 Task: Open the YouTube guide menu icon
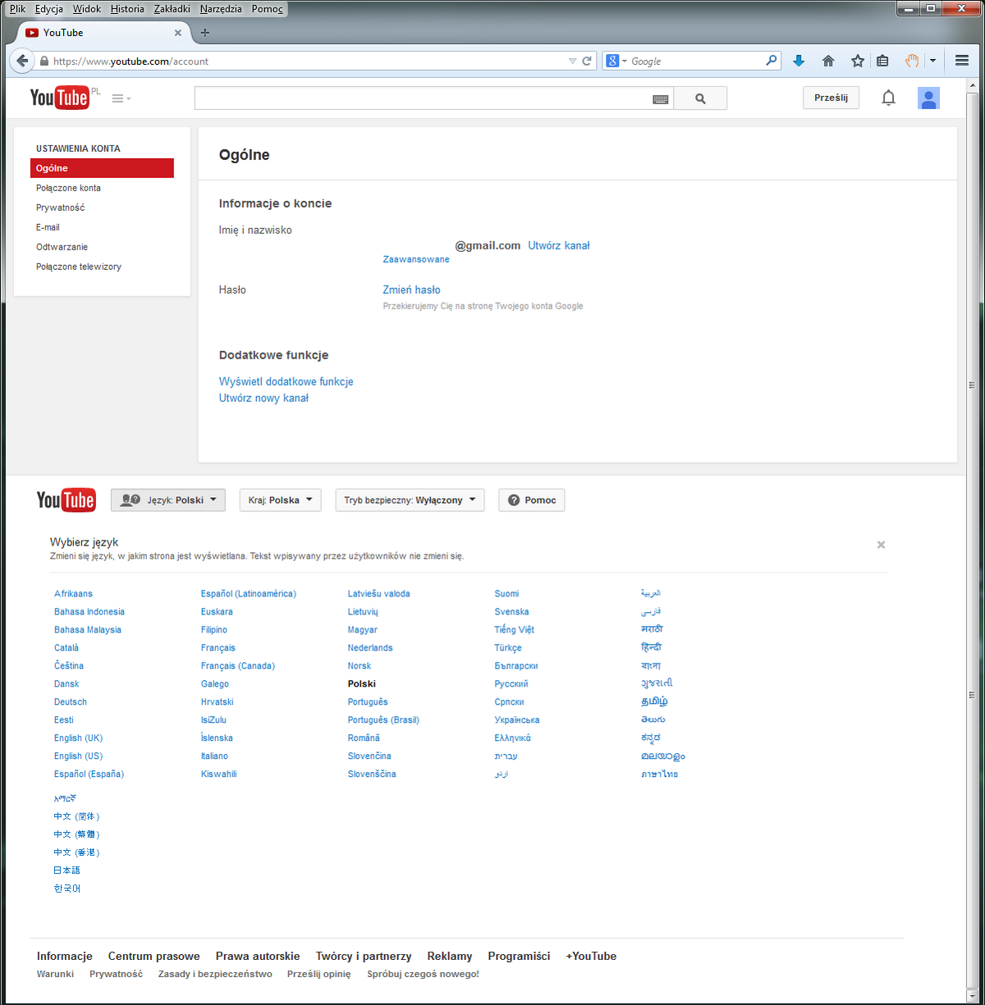click(x=121, y=98)
